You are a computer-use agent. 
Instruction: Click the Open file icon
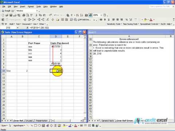[x=7, y=15]
